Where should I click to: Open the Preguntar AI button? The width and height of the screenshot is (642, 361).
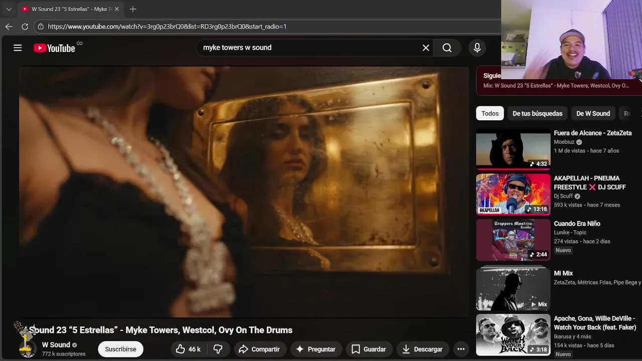point(315,349)
